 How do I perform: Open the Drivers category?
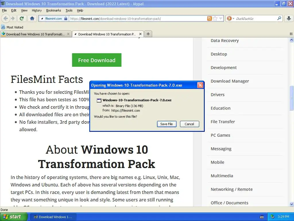pos(218,95)
